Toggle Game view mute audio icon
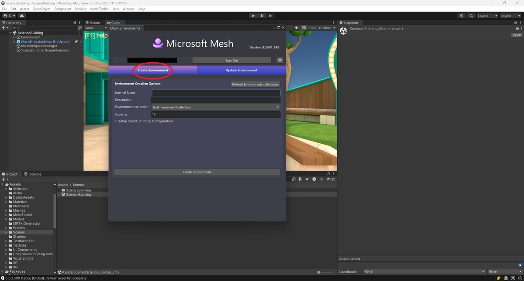524x281 pixels. click(297, 28)
